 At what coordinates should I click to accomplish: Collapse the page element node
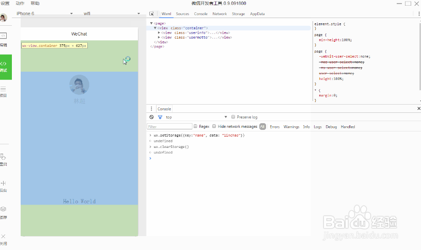pyautogui.click(x=151, y=23)
